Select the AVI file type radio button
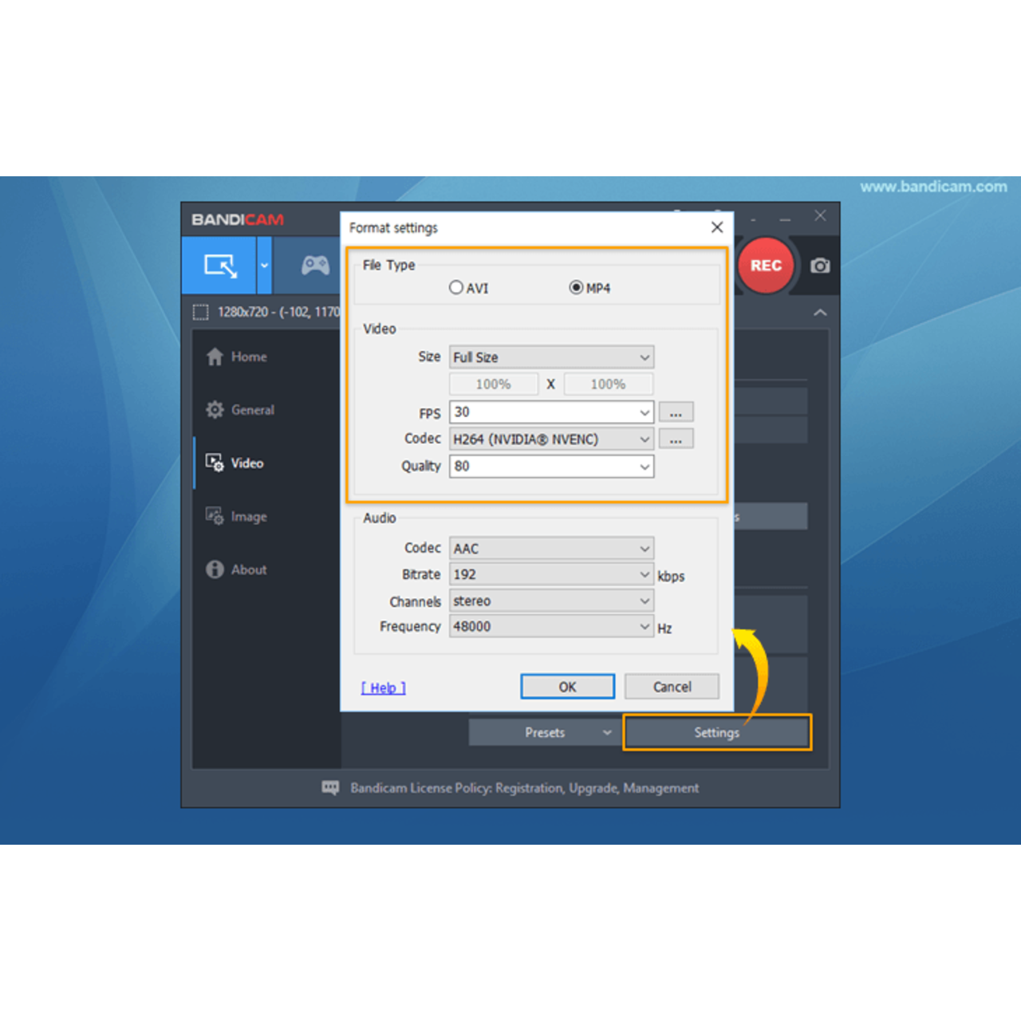 point(456,287)
